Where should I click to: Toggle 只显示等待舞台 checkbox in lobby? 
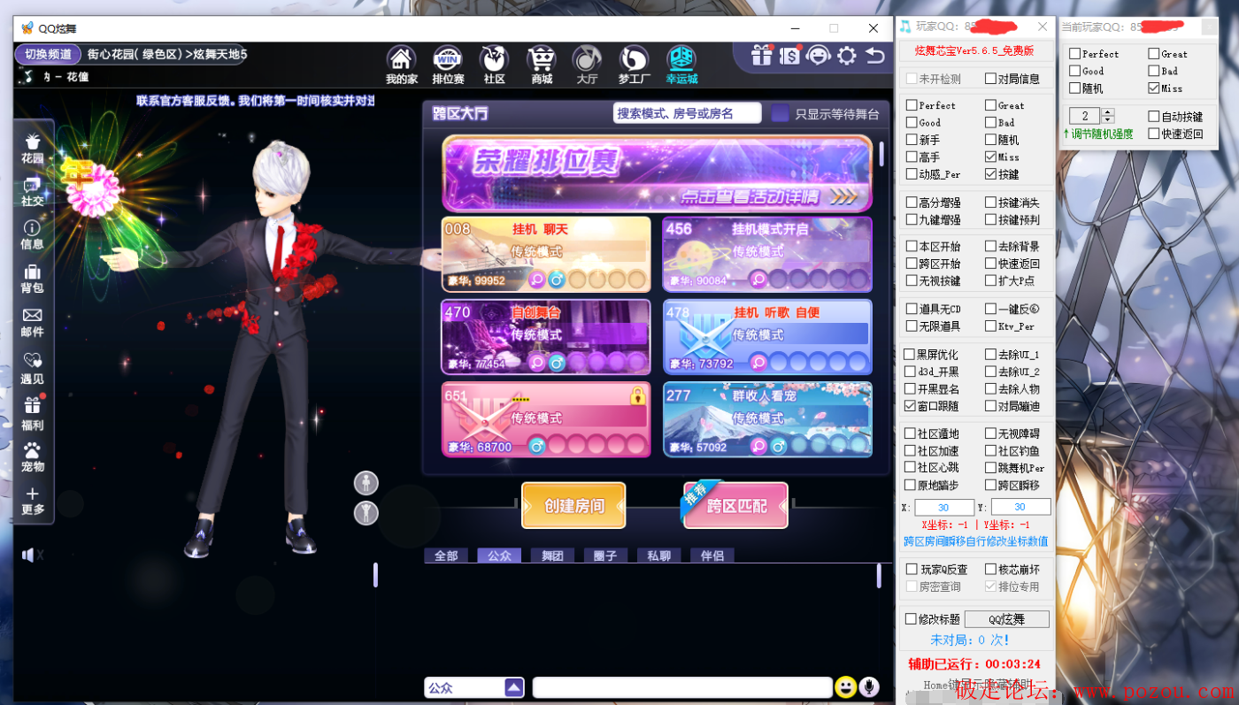point(780,113)
